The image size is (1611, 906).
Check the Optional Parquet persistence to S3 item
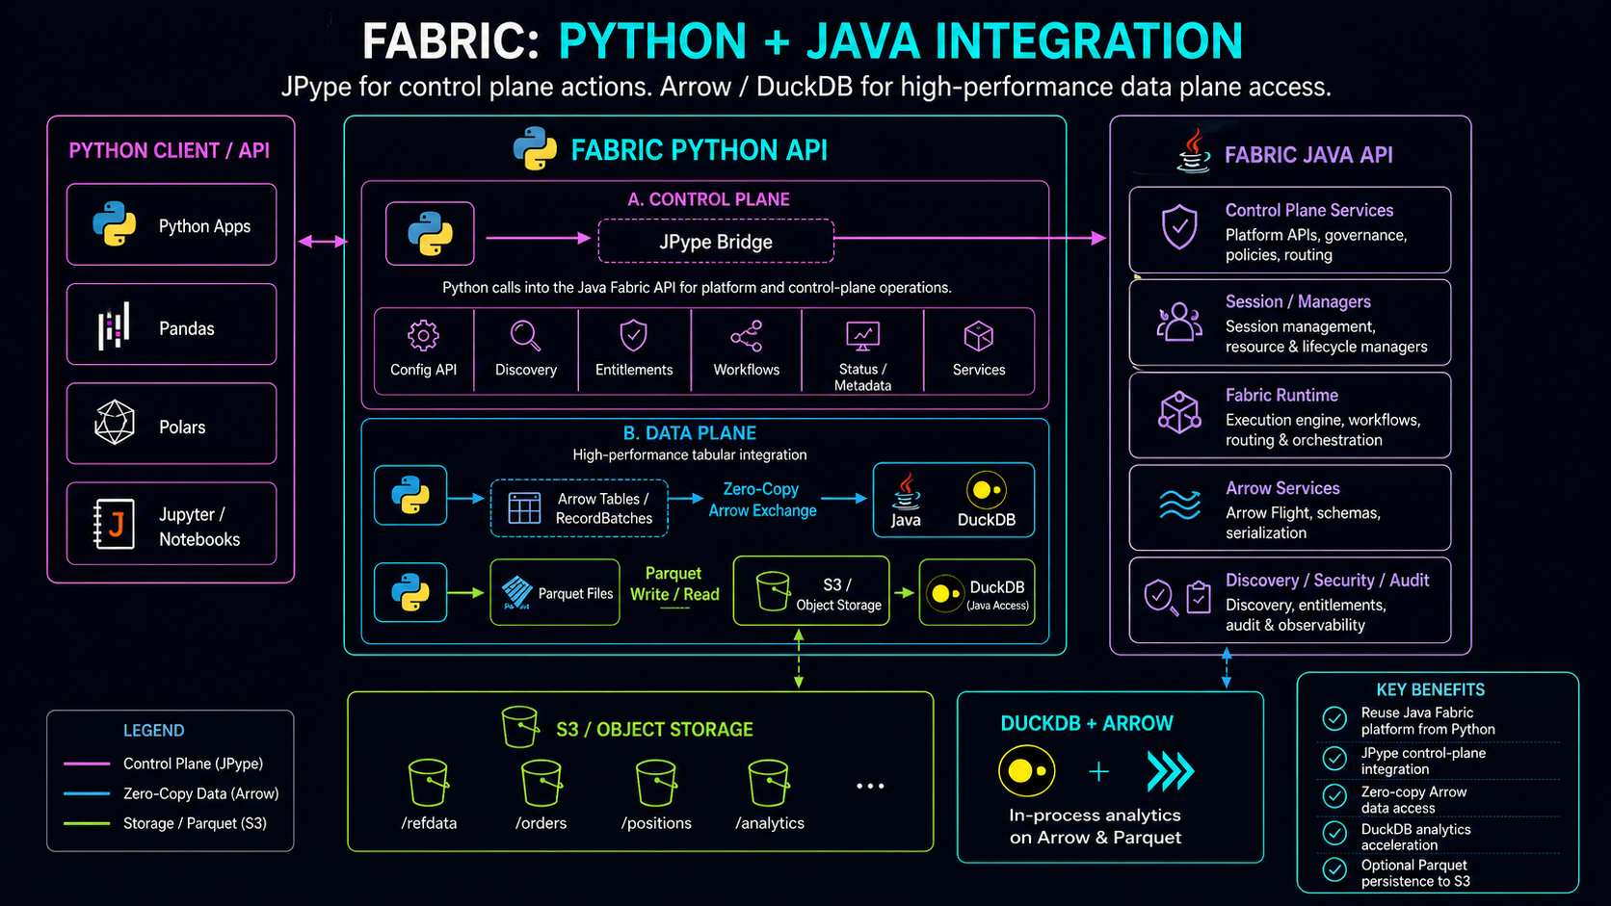(x=1334, y=869)
